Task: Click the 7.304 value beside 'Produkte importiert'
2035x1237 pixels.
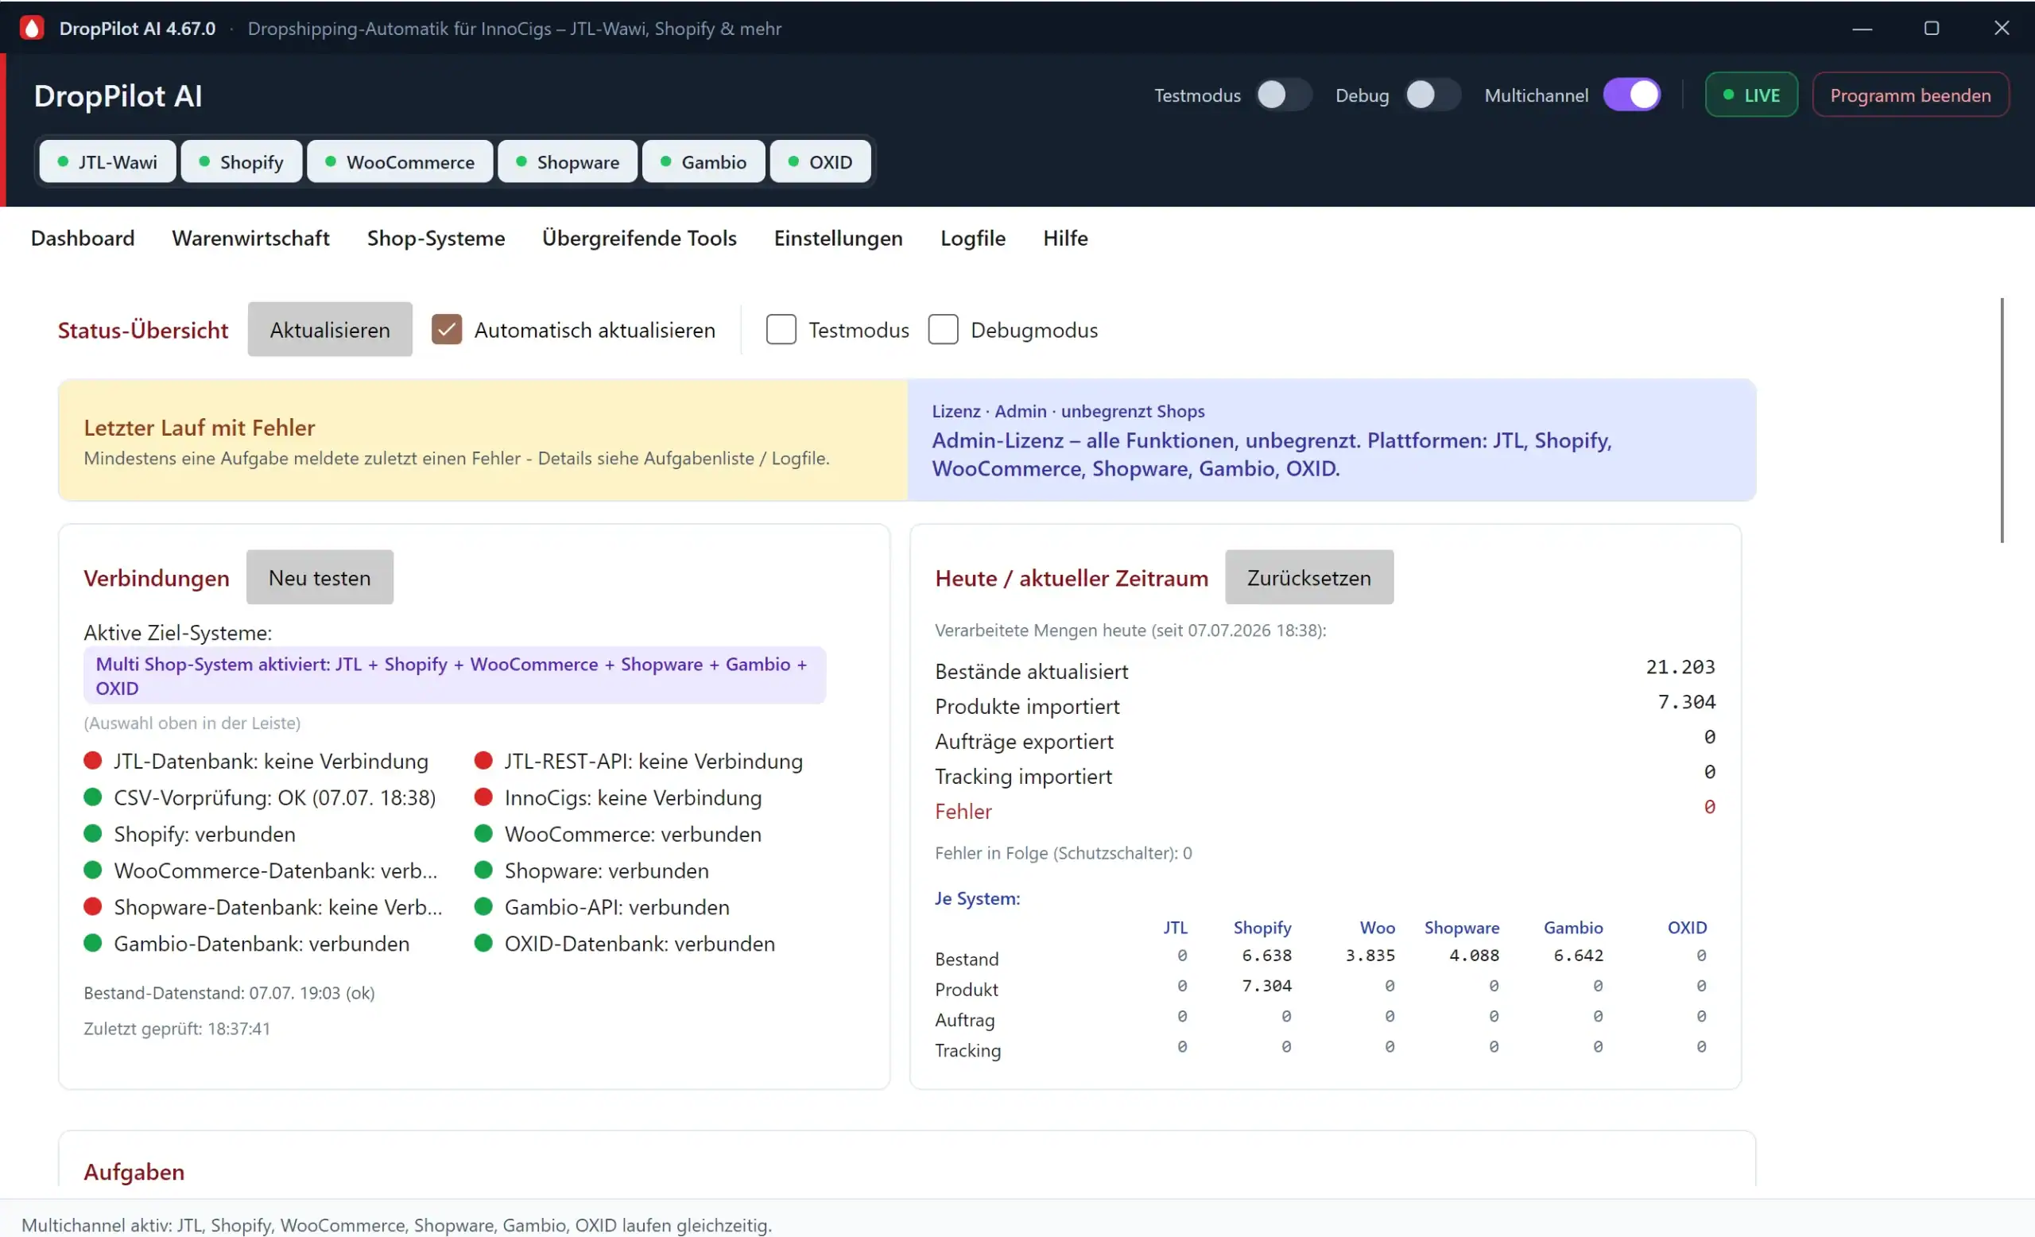Action: click(1687, 702)
